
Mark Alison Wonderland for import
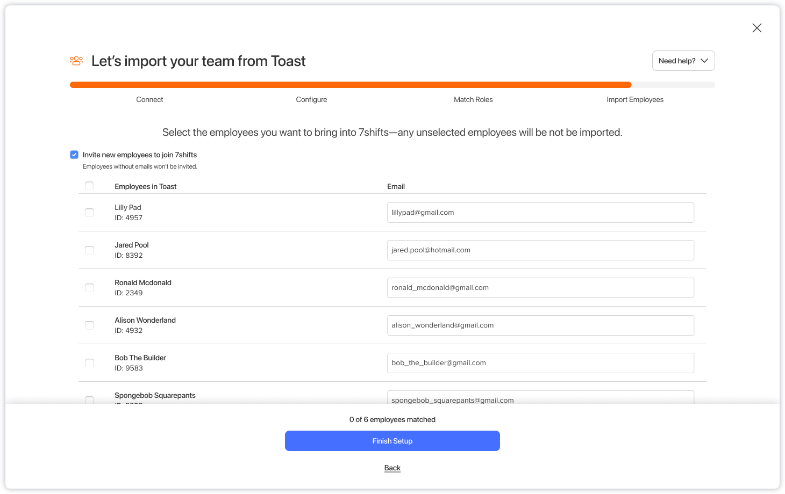pyautogui.click(x=89, y=325)
